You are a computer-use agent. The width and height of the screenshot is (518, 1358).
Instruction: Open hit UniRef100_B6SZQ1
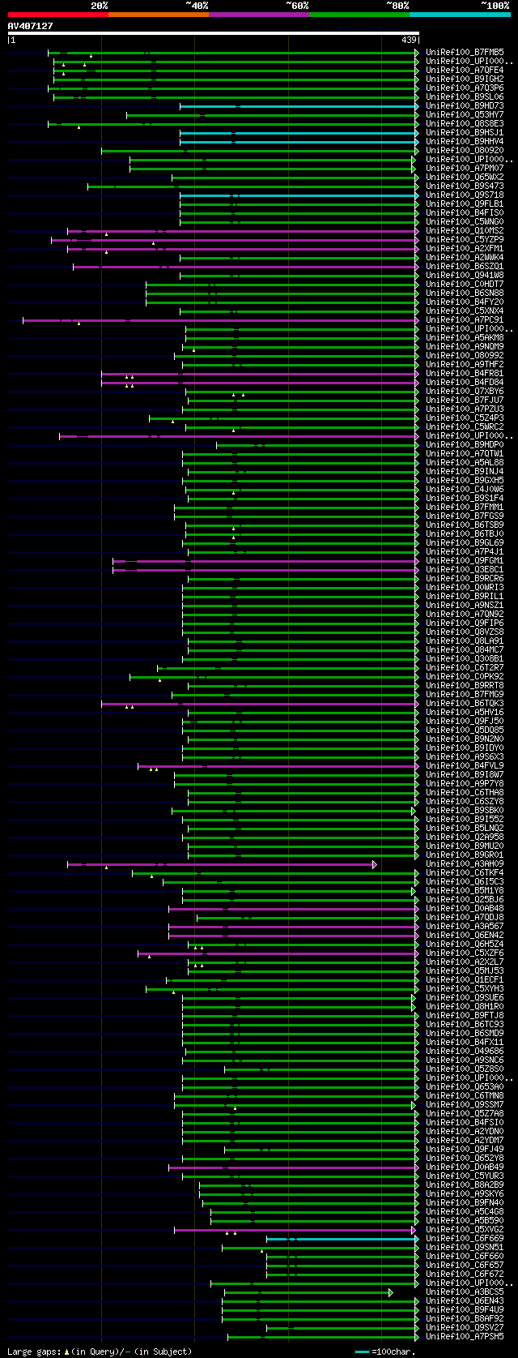click(465, 266)
